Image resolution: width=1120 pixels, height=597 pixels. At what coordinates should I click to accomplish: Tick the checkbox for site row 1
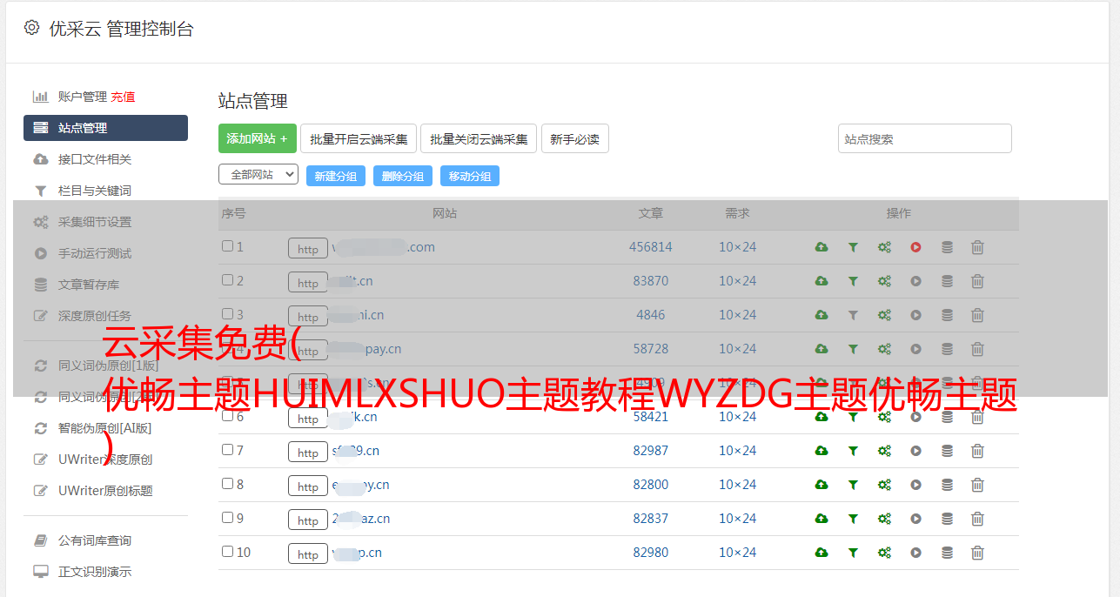[x=227, y=246]
